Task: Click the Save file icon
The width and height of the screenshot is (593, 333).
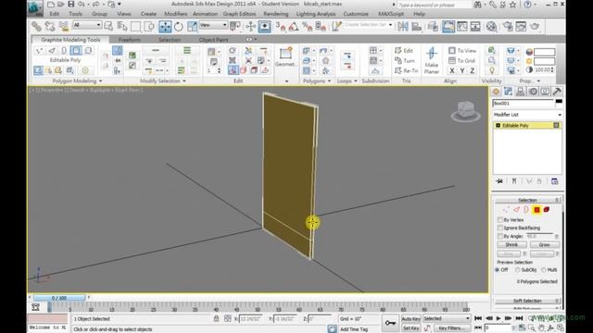Action: click(x=70, y=4)
